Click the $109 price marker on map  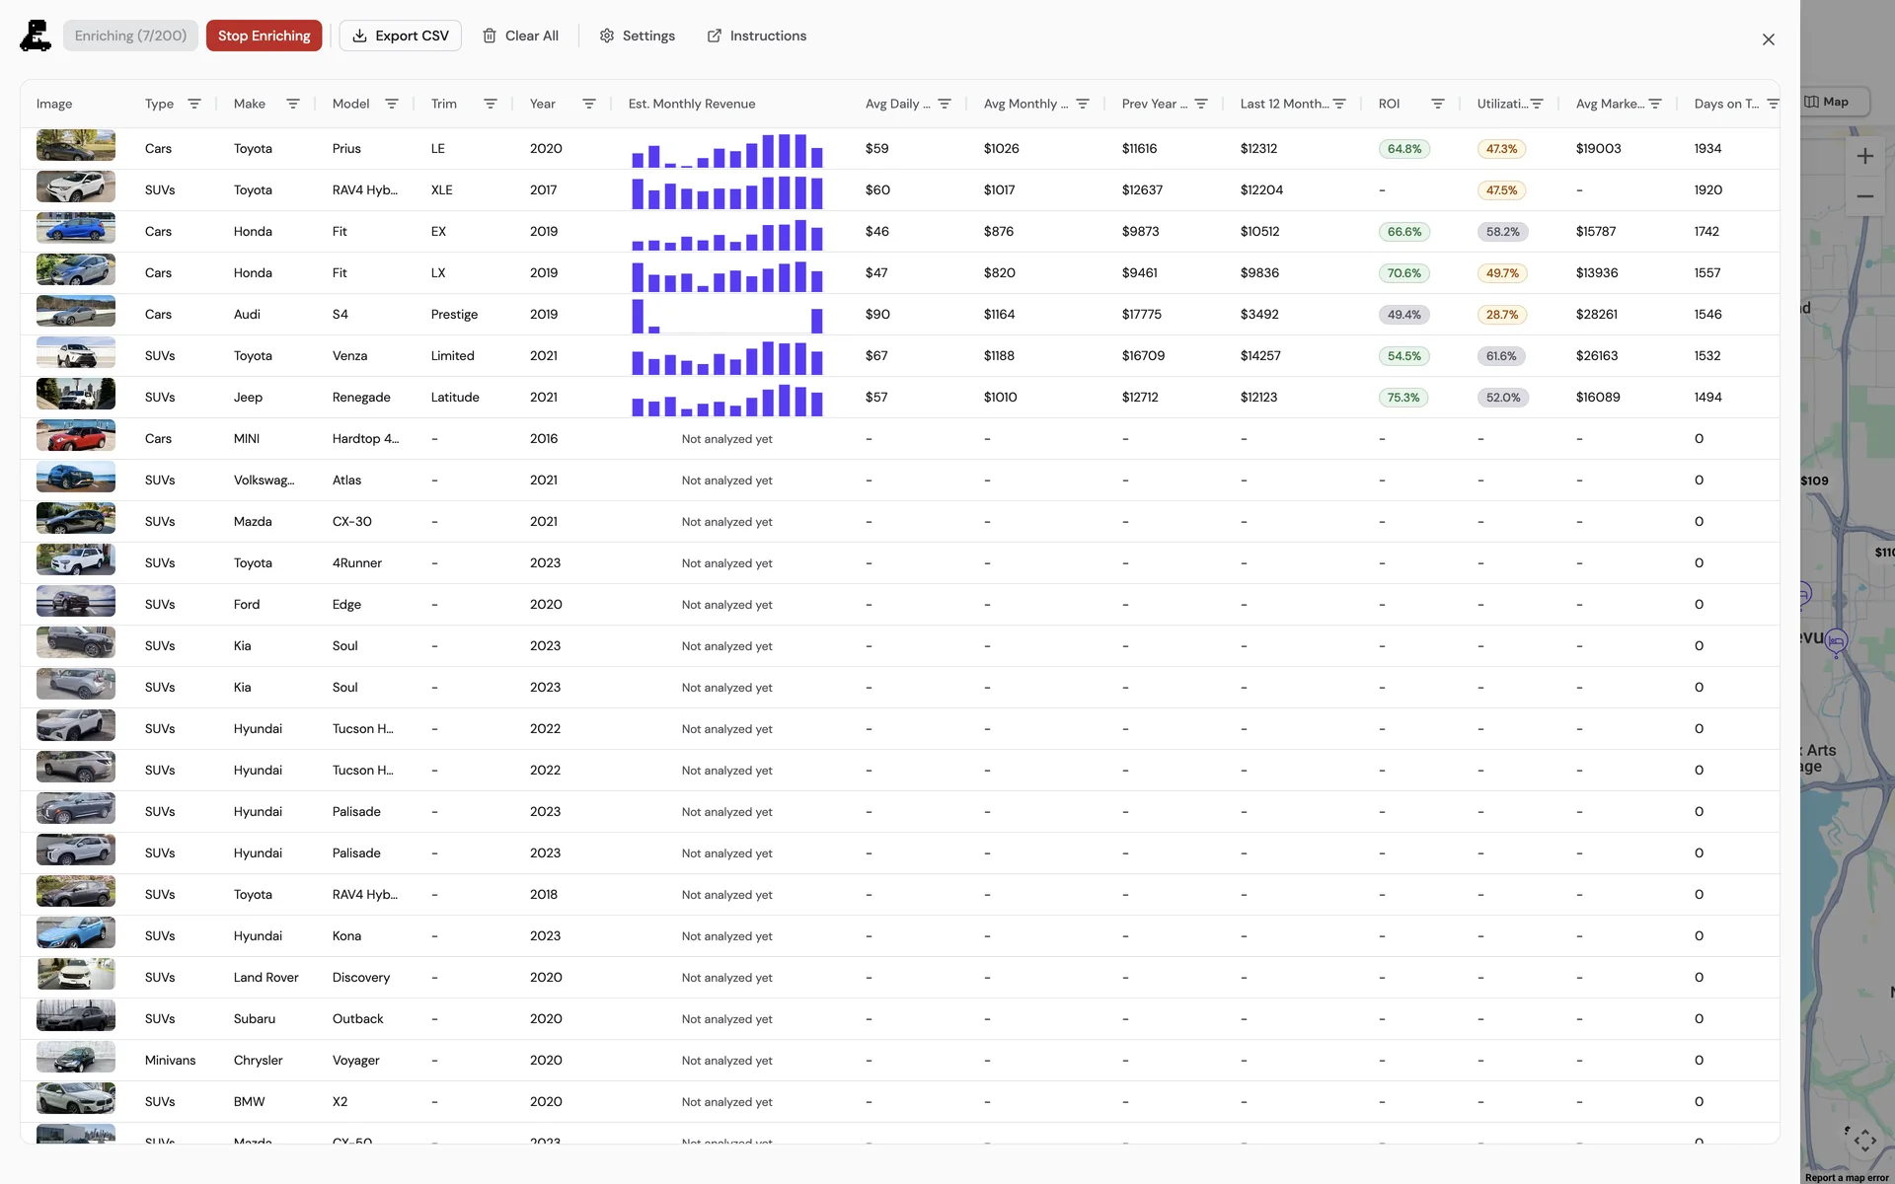[1814, 481]
